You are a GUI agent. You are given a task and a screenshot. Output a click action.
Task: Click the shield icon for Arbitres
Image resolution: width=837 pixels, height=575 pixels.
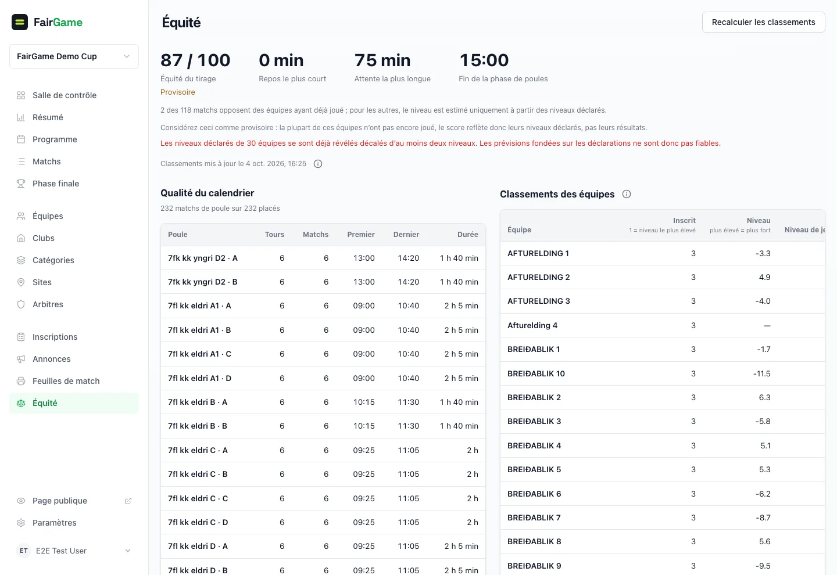click(21, 304)
